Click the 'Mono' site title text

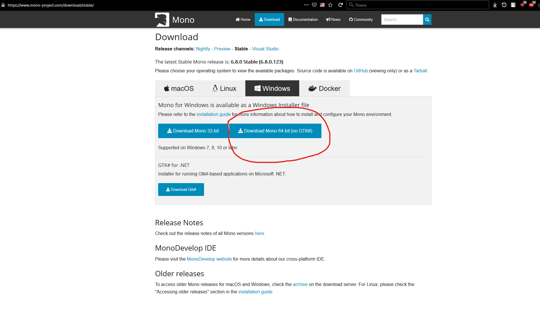tap(183, 20)
